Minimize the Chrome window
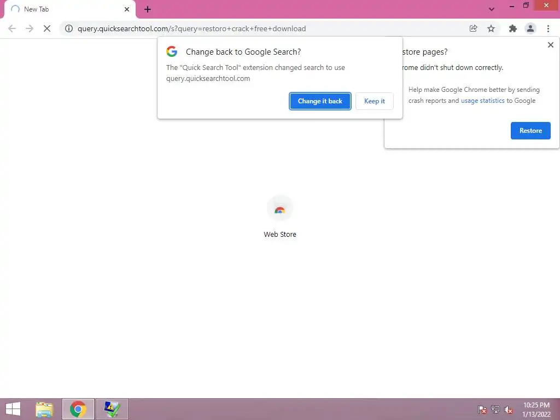This screenshot has width=560, height=420. pyautogui.click(x=512, y=6)
